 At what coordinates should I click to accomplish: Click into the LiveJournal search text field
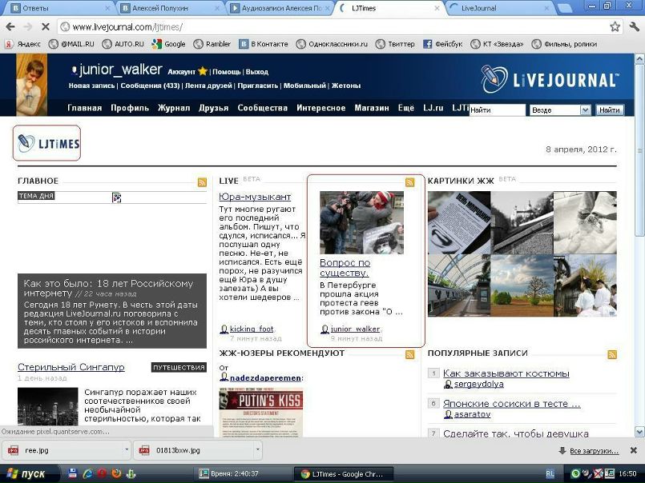497,110
